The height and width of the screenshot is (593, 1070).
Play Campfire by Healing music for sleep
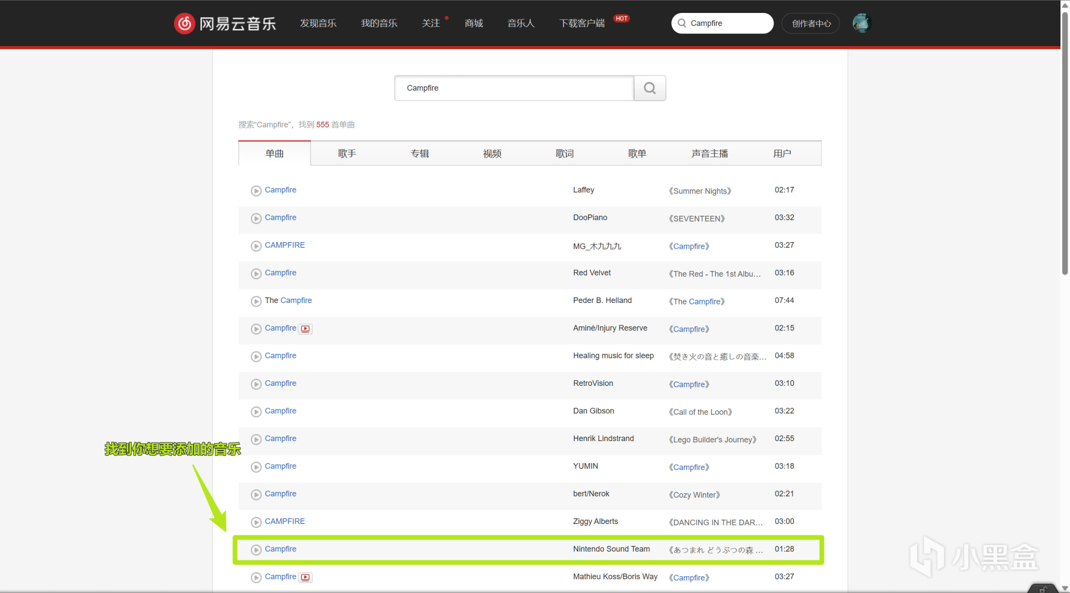[256, 357]
